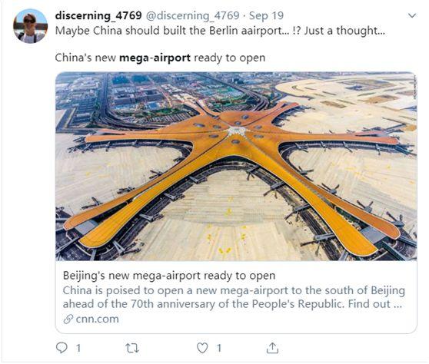
Task: Click "Beijing's new mega-airport ready to open" headline
Action: click(169, 276)
